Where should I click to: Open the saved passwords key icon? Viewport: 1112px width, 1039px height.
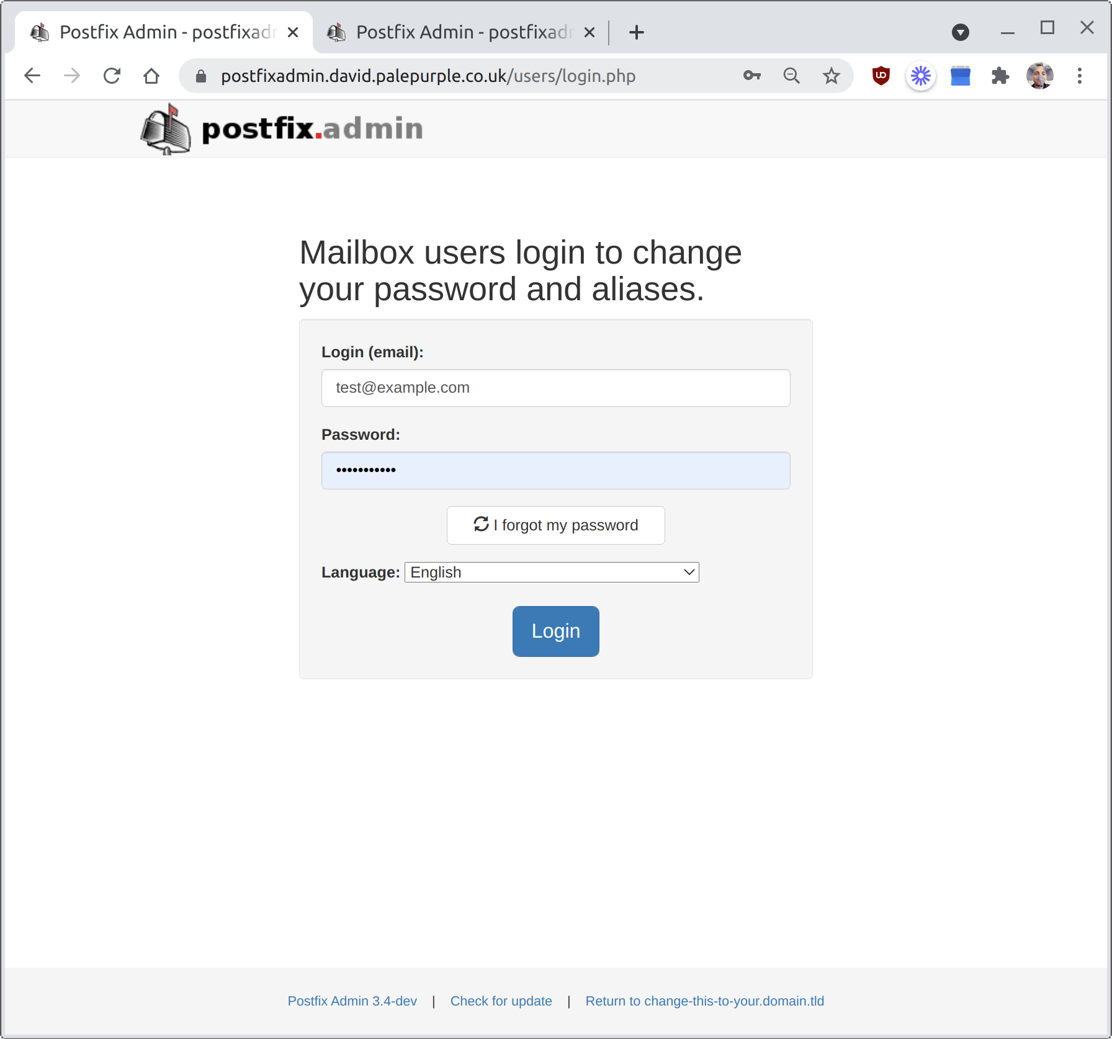(x=751, y=76)
